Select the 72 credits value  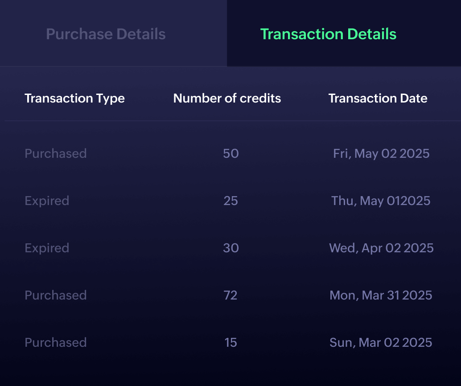click(230, 296)
